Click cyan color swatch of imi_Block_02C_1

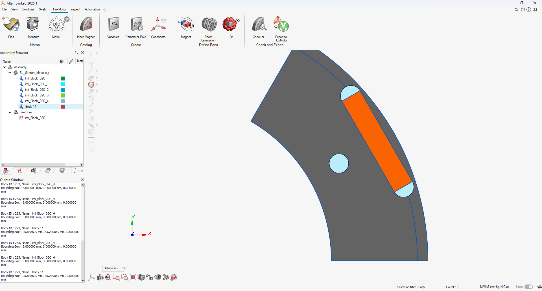[63, 84]
